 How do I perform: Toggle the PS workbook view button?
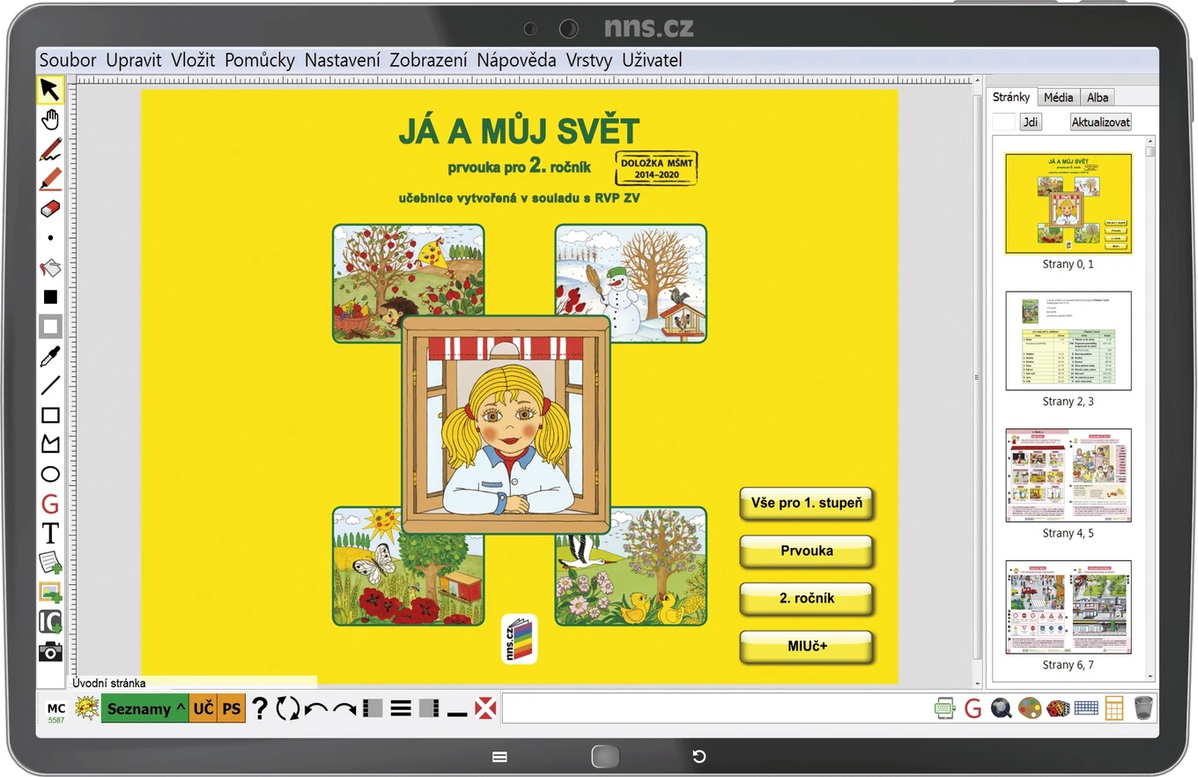pyautogui.click(x=231, y=708)
